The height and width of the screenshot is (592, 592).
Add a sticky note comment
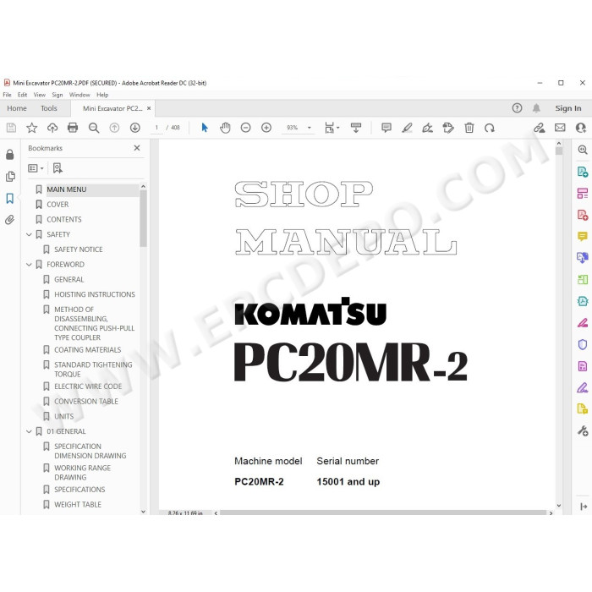[x=386, y=128]
